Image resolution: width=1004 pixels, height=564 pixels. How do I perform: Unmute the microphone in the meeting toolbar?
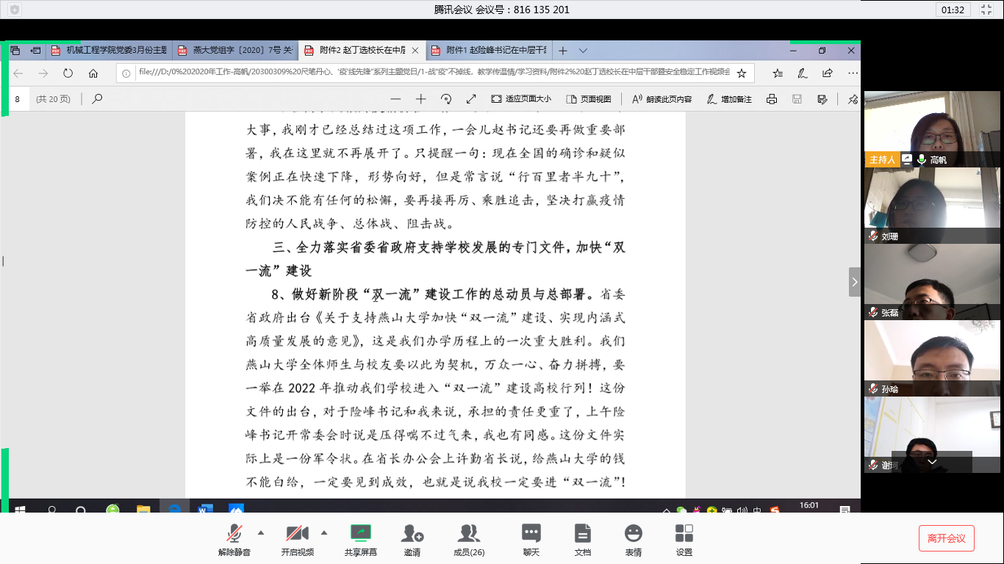234,538
